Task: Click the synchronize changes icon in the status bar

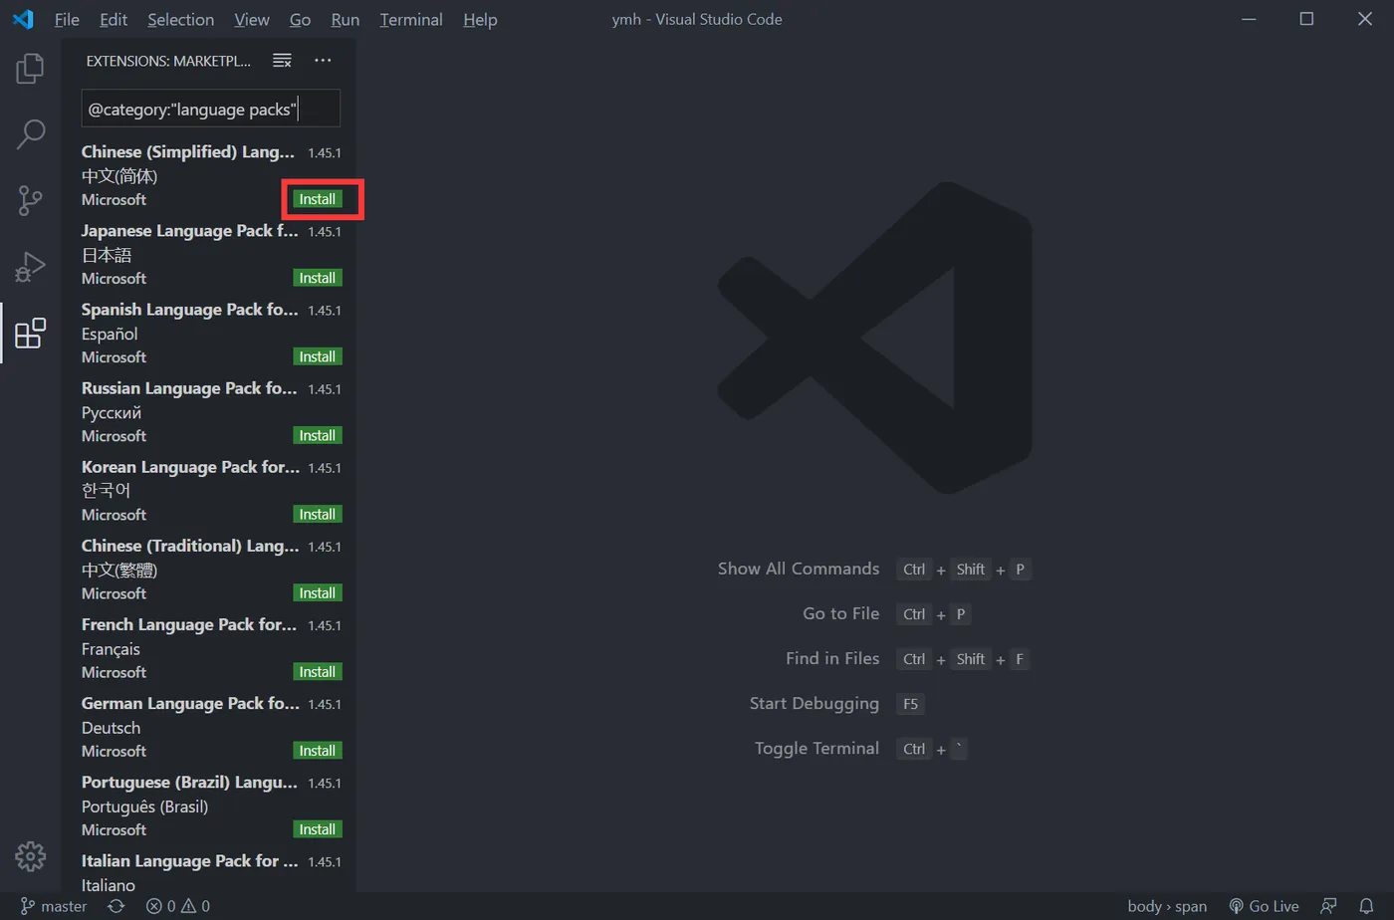Action: (116, 906)
